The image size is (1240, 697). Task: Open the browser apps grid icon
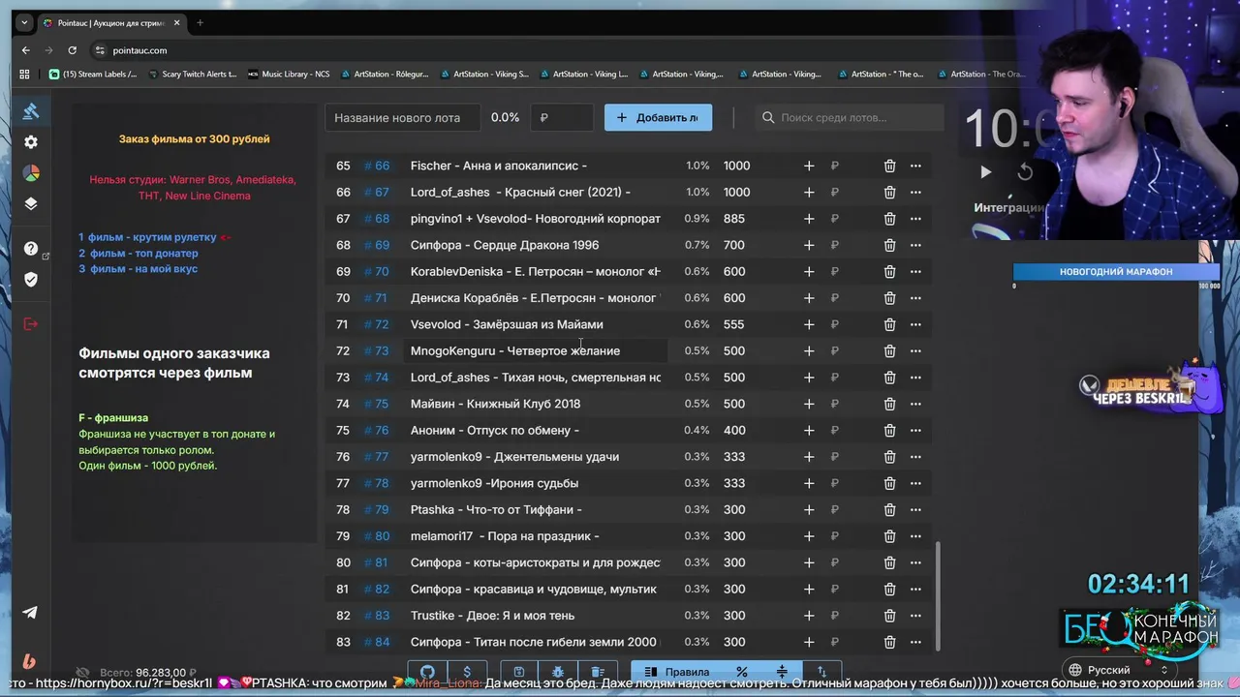24,74
